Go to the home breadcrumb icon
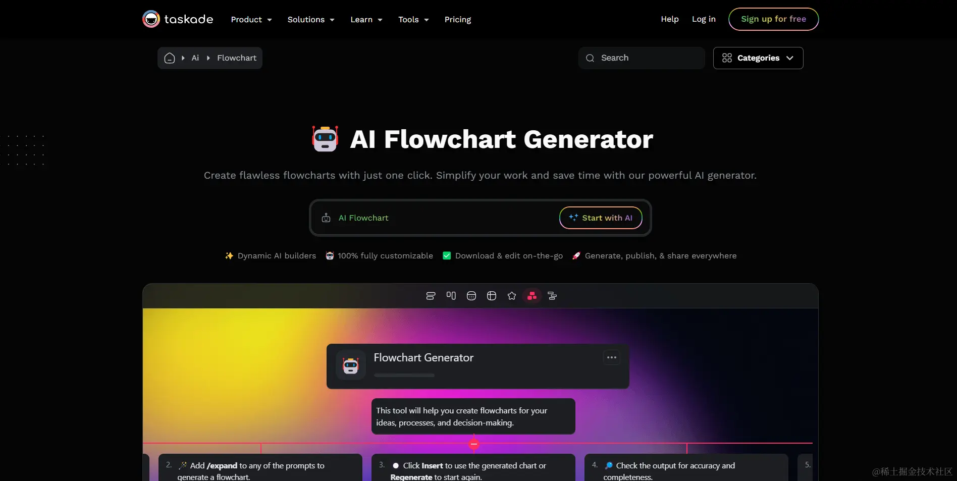This screenshot has width=957, height=481. (x=170, y=58)
